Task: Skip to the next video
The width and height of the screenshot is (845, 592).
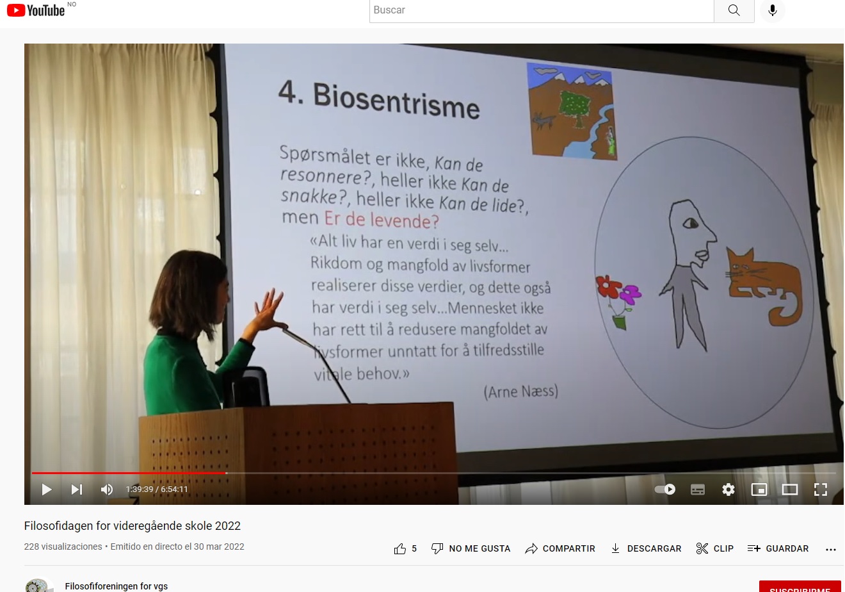Action: [x=76, y=489]
